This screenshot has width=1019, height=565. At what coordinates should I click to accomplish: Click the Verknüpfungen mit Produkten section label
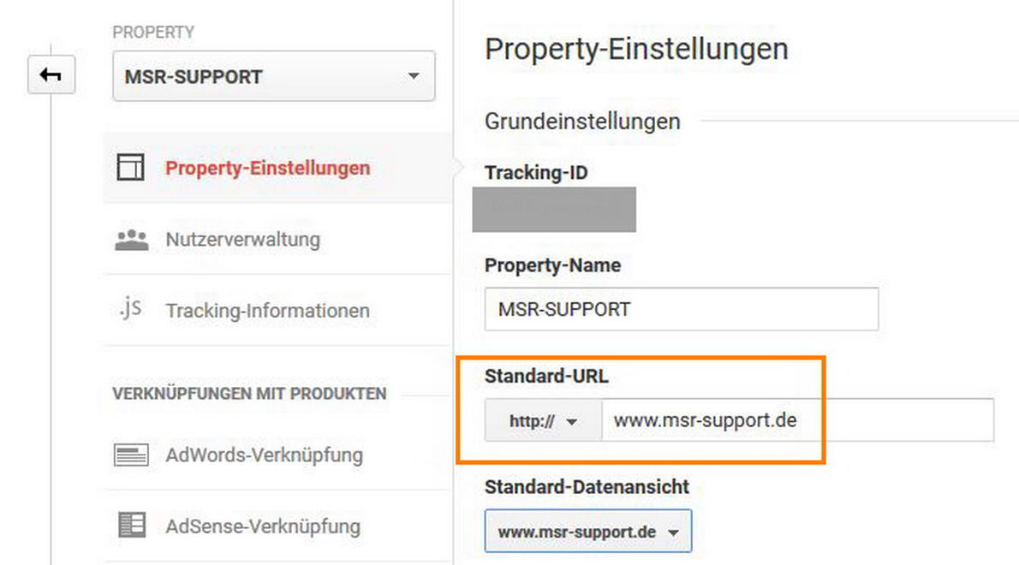249,395
